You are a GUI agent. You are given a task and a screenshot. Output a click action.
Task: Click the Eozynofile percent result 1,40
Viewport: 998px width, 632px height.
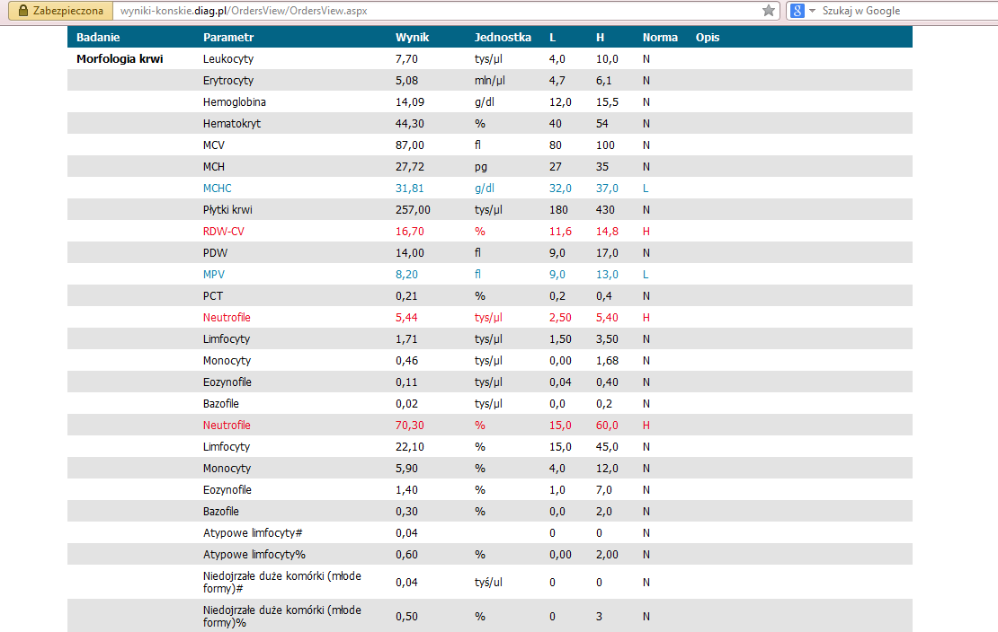pos(406,490)
